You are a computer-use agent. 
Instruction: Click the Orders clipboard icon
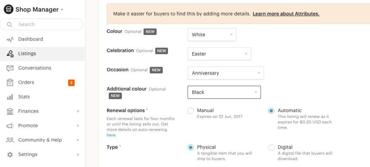click(x=10, y=83)
